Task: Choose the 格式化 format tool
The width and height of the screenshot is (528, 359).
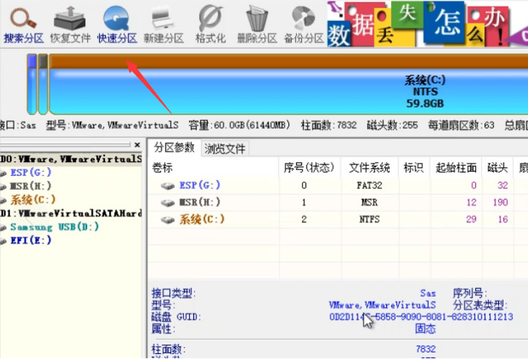Action: click(x=211, y=25)
